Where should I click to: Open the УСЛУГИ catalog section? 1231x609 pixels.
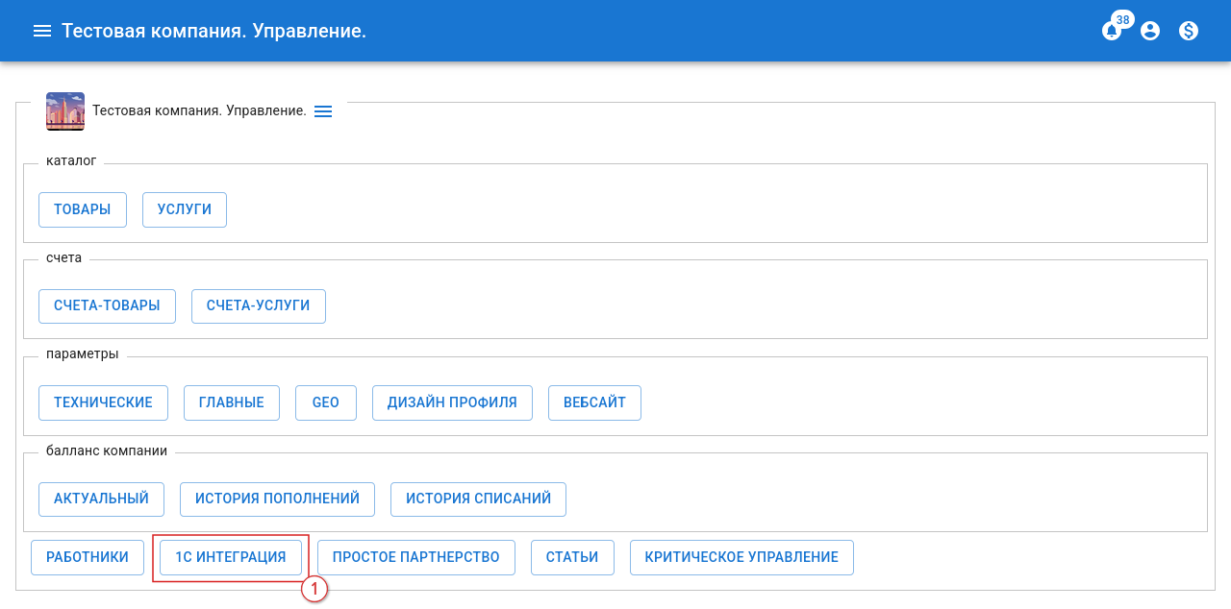[185, 209]
